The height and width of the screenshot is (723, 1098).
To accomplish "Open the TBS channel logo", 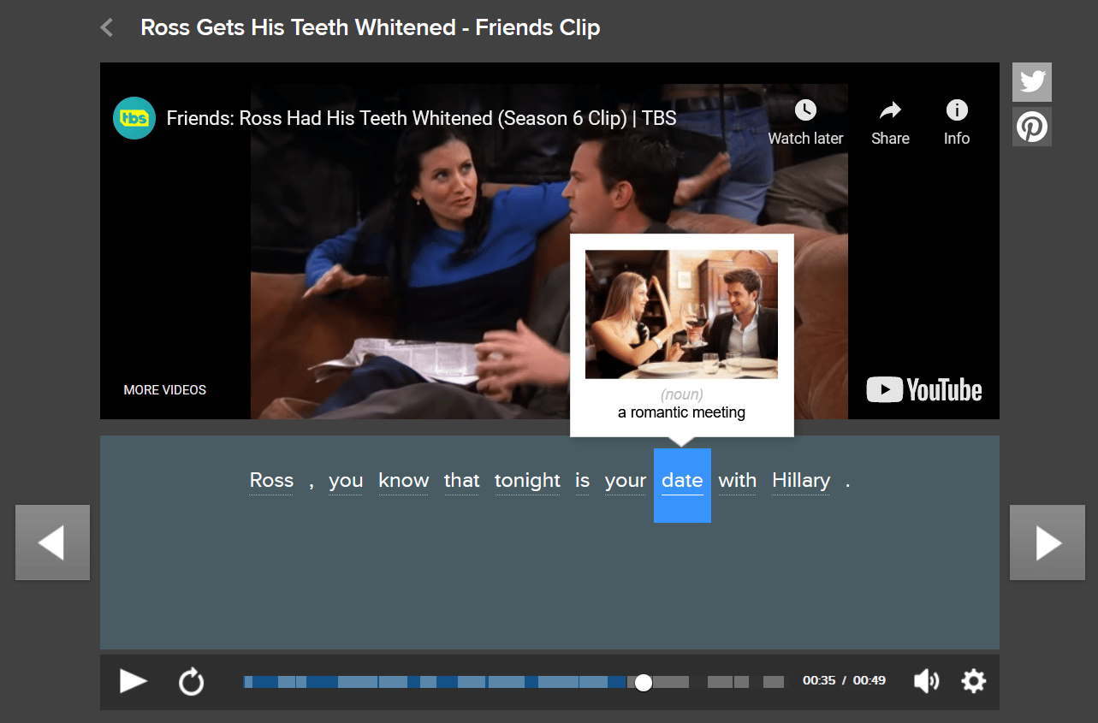I will click(x=134, y=118).
